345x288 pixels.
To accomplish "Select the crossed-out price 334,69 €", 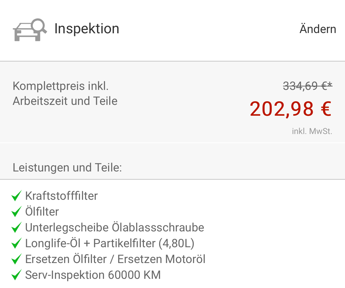I will pyautogui.click(x=307, y=86).
